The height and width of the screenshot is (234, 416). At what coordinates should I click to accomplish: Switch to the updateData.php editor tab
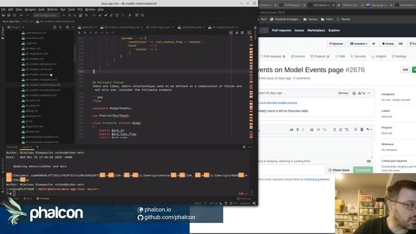192,27
